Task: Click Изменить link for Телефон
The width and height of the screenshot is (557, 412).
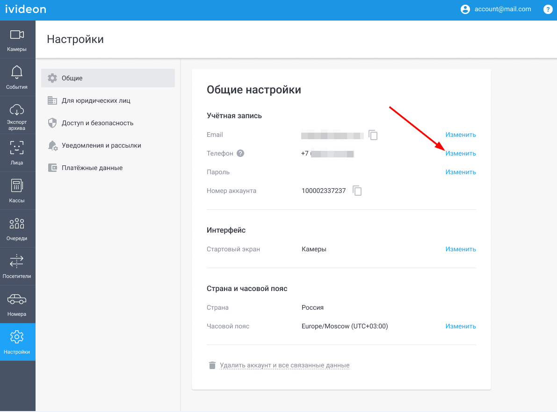Action: click(460, 153)
